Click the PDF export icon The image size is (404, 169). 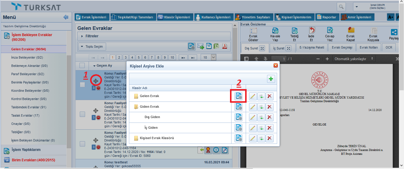[225, 46]
